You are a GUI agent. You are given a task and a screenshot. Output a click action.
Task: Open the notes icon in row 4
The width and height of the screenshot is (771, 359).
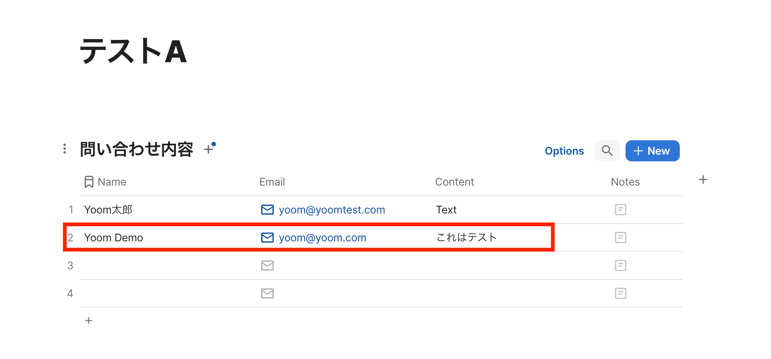tap(620, 293)
